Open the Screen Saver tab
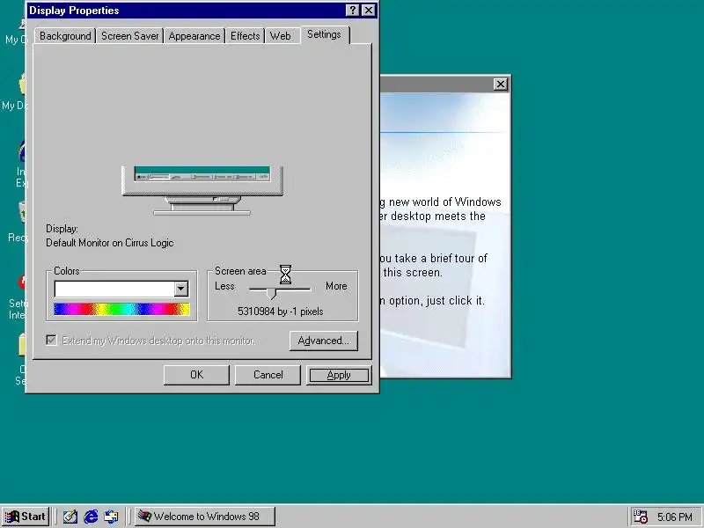The width and height of the screenshot is (704, 528). click(x=129, y=36)
